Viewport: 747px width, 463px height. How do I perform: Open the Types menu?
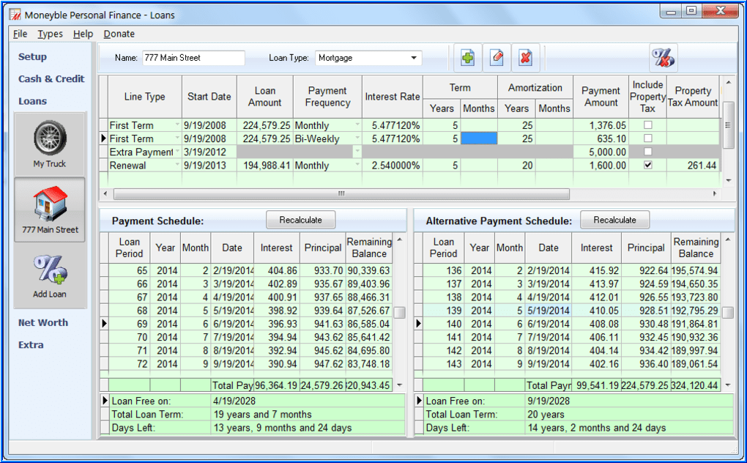pos(50,34)
